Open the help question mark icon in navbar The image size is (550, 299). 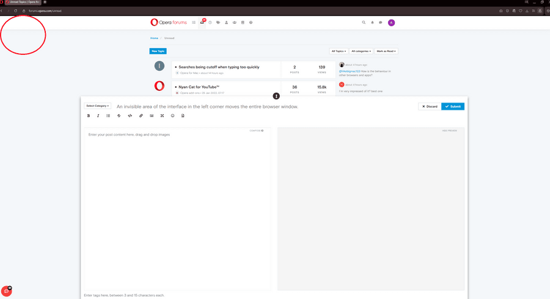click(251, 23)
